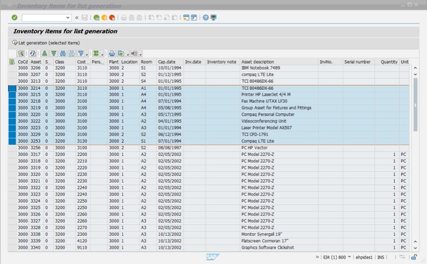
Task: Open the layout selection dropdown arrow
Action: tap(140, 54)
